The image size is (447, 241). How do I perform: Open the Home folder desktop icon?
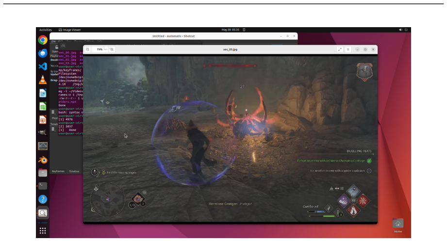(x=398, y=225)
